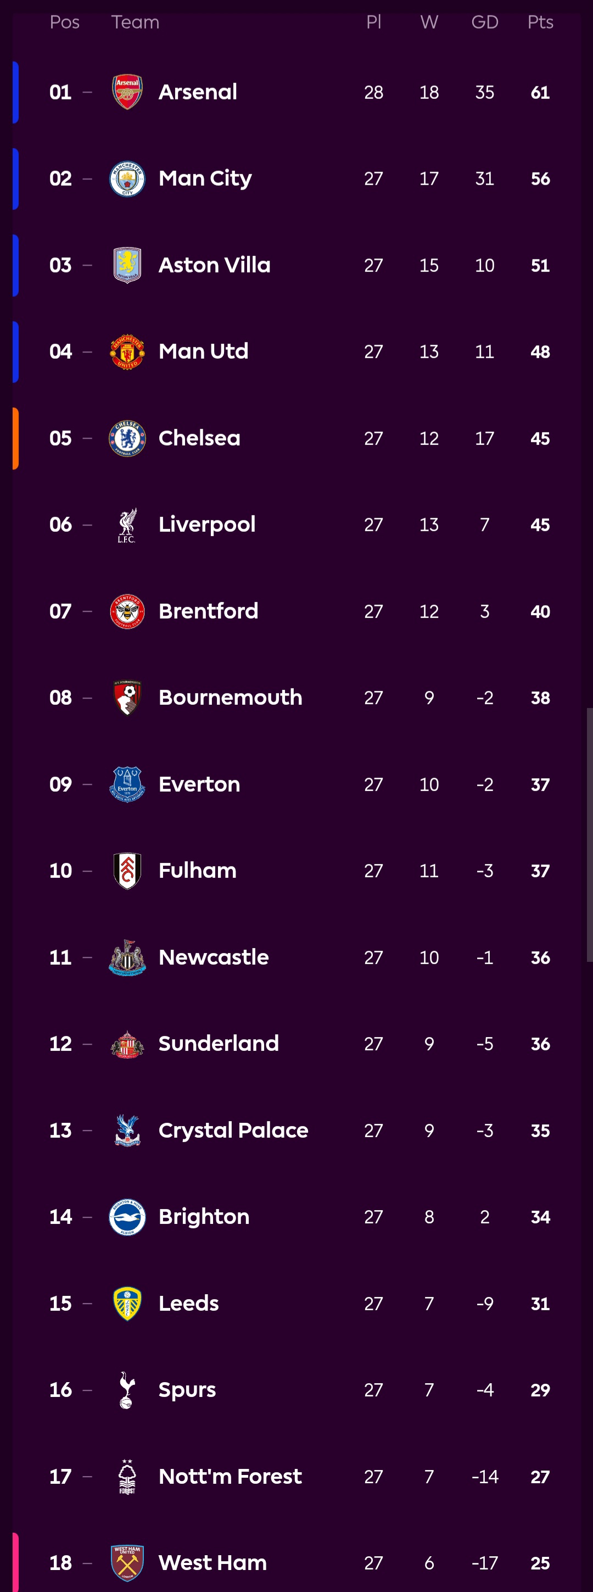This screenshot has width=593, height=1592.
Task: Click the Pos column header
Action: pyautogui.click(x=64, y=22)
